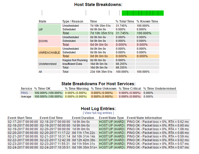The width and height of the screenshot is (199, 154).
Task: Select the green UP state cell
Action: [x=49, y=30]
